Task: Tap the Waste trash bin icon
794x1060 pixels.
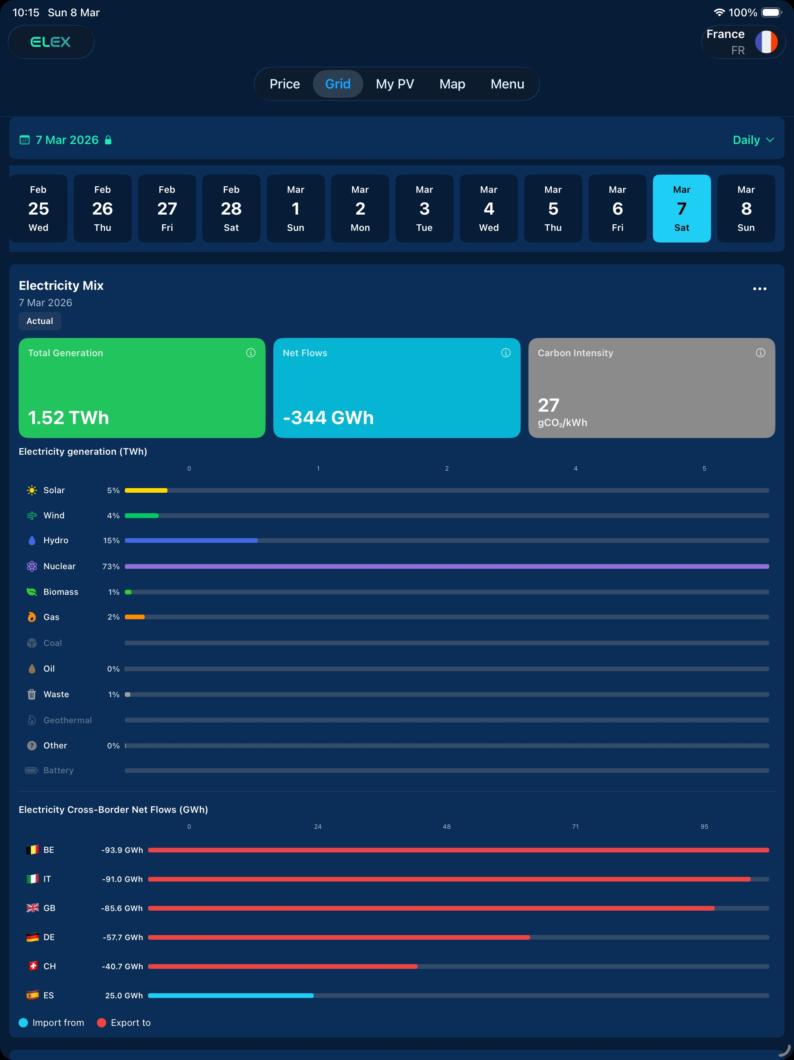Action: point(32,695)
